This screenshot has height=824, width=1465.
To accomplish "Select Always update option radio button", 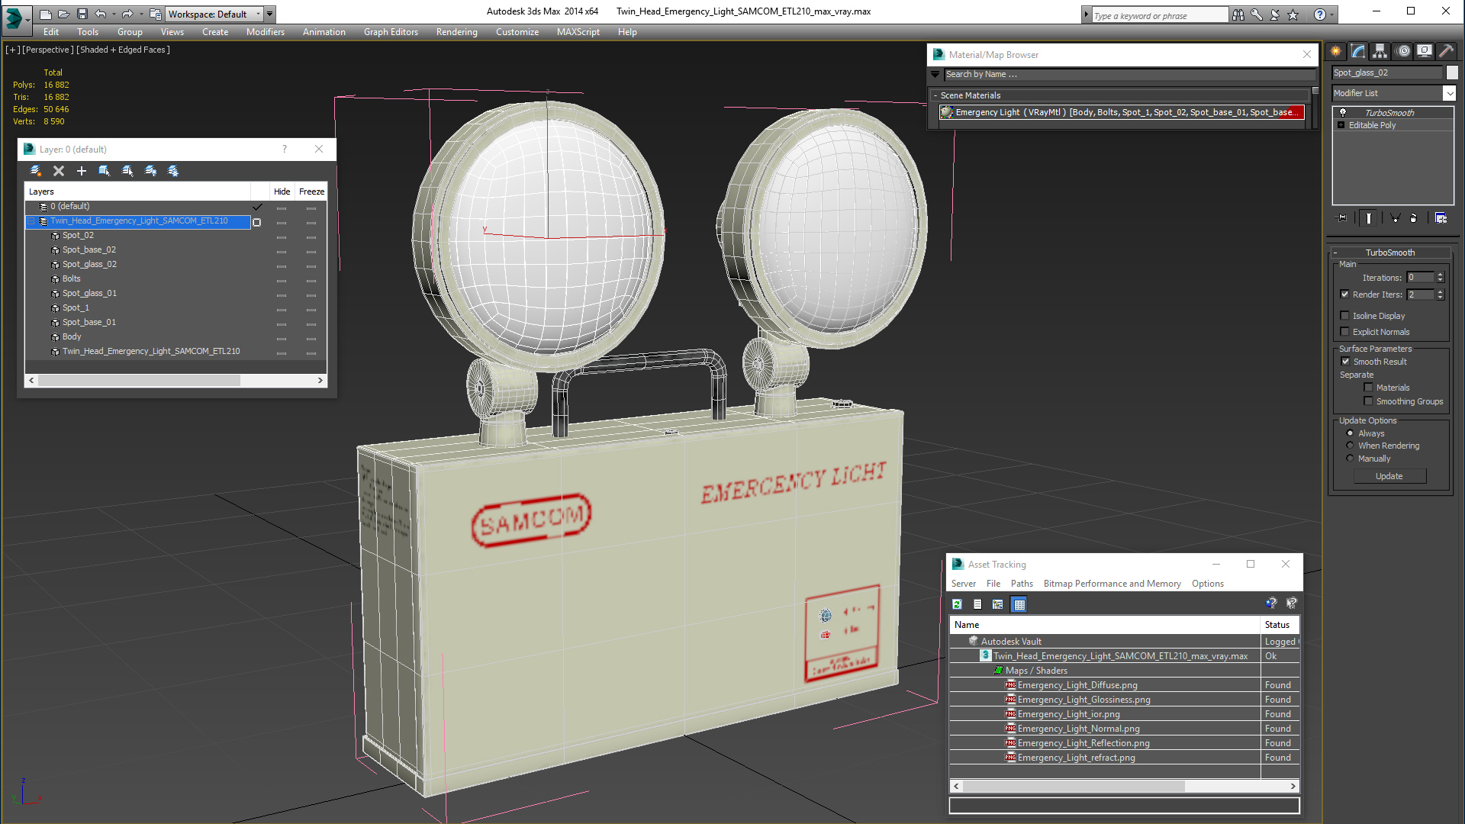I will 1350,433.
